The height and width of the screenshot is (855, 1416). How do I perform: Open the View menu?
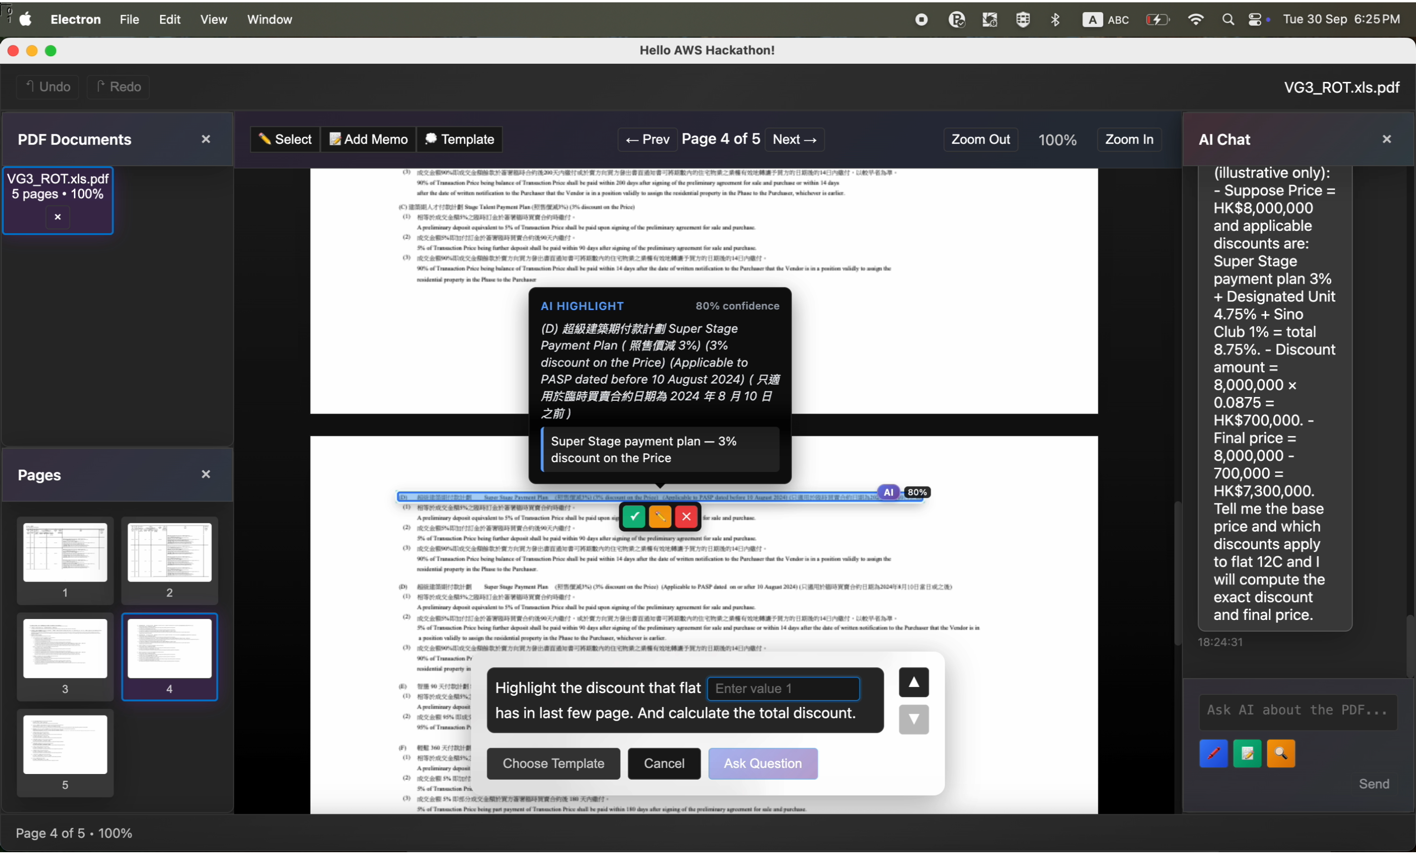pos(213,20)
